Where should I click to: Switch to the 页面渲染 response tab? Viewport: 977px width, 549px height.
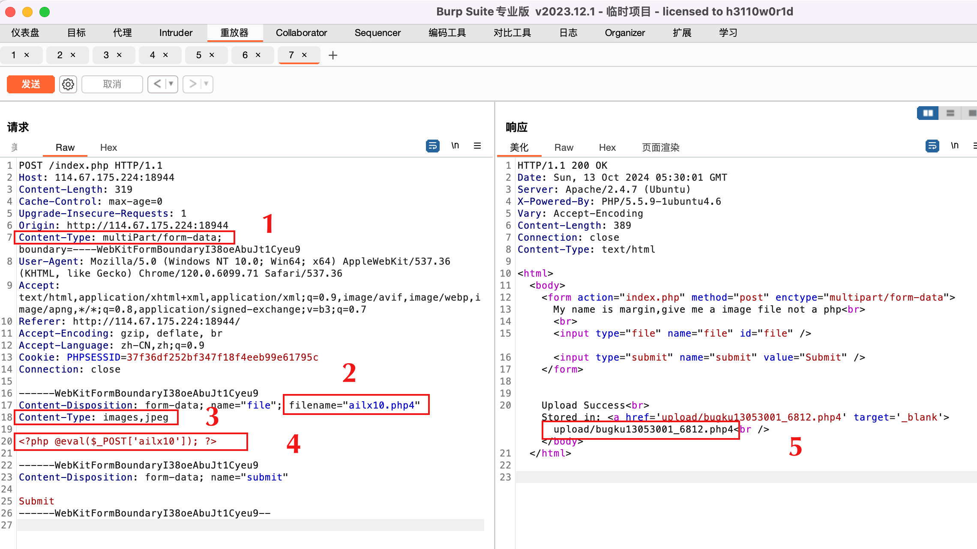[x=660, y=147]
